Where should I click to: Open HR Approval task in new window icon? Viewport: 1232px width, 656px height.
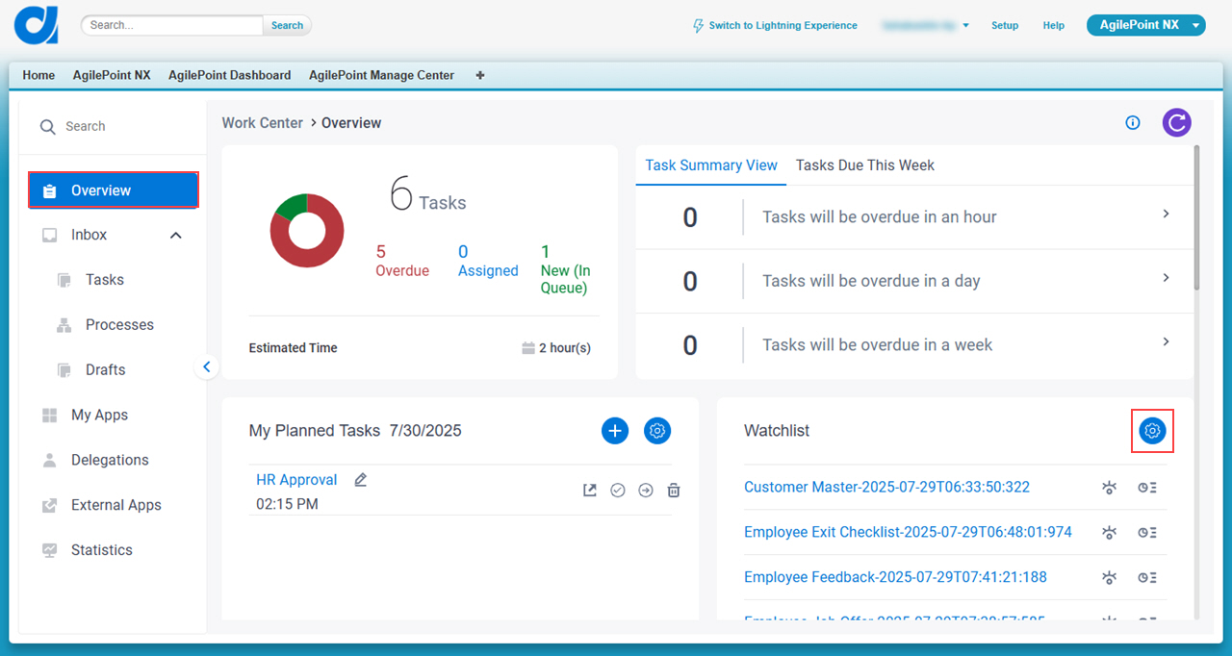coord(590,491)
